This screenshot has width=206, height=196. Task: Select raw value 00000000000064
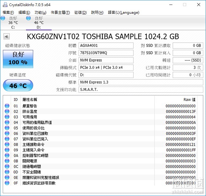[x=181, y=117]
